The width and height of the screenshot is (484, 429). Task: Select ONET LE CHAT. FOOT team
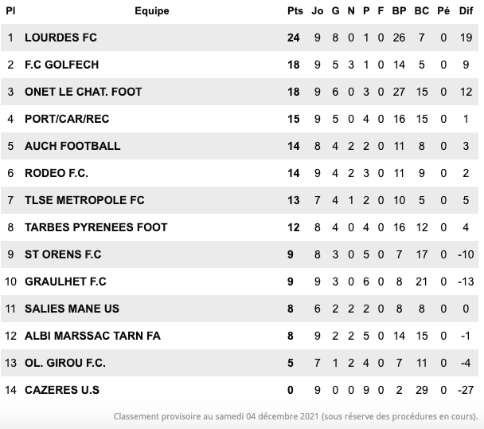click(x=83, y=92)
